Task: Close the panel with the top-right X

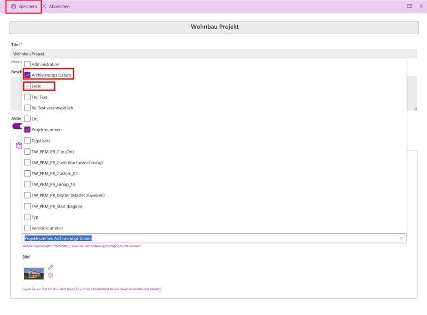Action: pos(421,7)
